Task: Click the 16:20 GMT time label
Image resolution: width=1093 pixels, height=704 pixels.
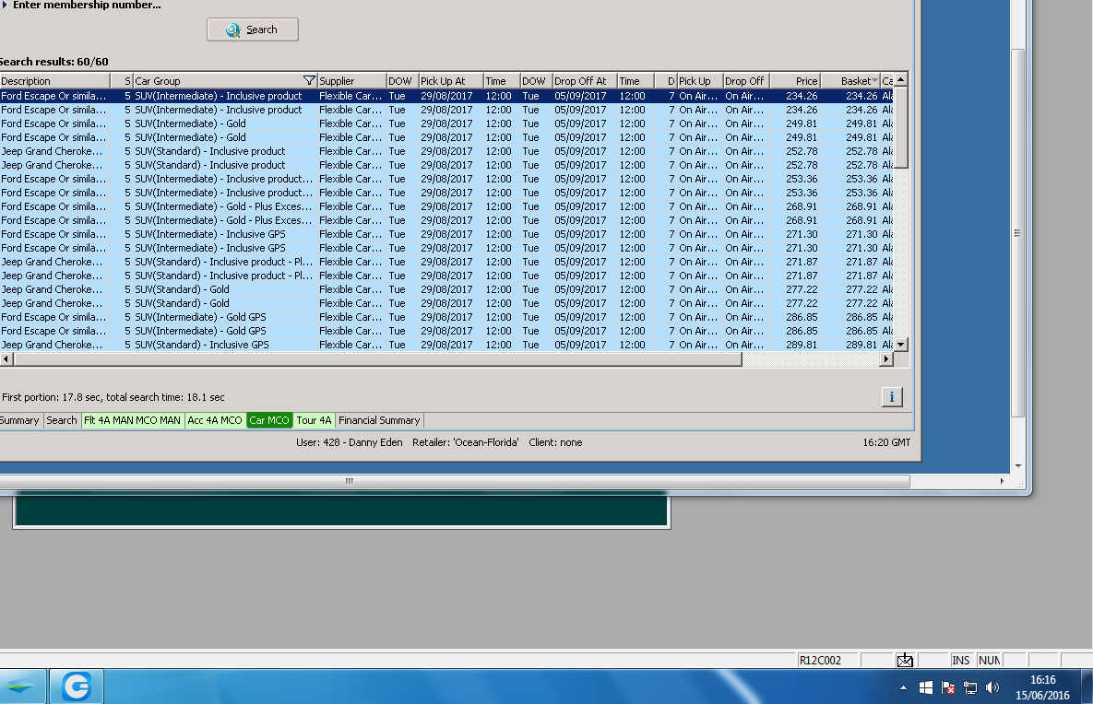Action: (x=886, y=442)
